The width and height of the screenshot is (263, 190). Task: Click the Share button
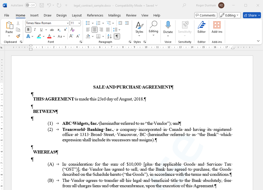252,15
